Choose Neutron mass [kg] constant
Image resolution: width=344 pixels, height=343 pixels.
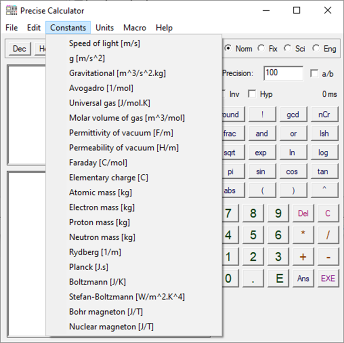(x=134, y=238)
